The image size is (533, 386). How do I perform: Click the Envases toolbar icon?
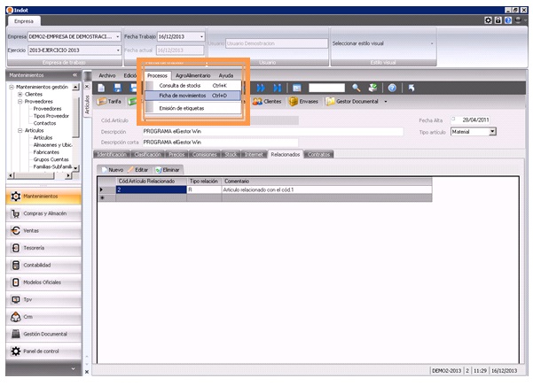[x=309, y=102]
